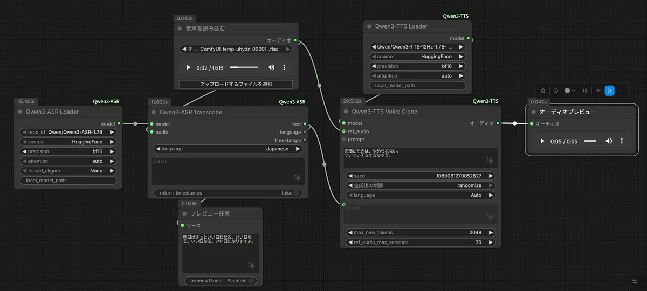
Task: Click local_model_path field in Qwen3-TTS Loader
Action: click(x=417, y=86)
